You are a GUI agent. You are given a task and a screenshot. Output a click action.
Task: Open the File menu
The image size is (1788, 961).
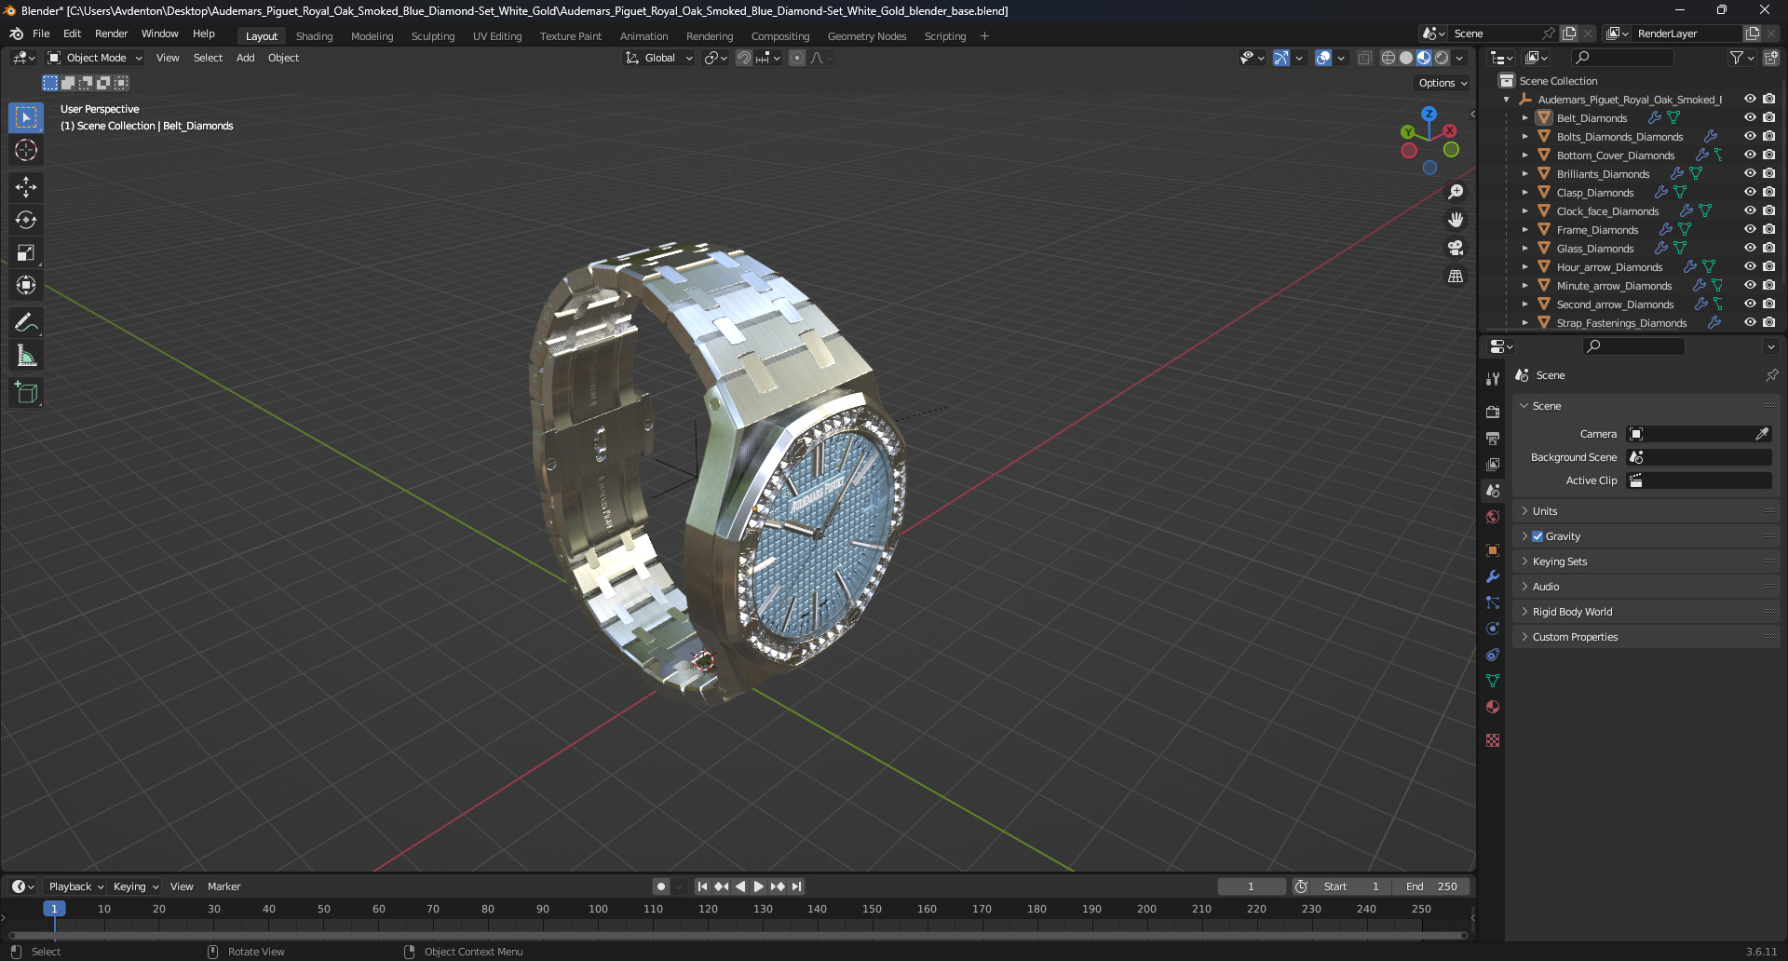41,34
